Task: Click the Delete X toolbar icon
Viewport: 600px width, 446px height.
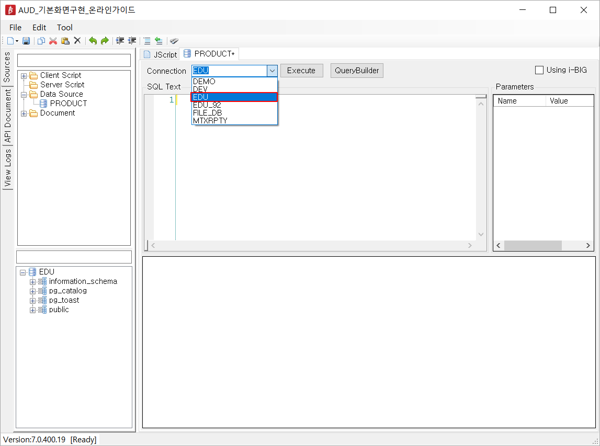Action: tap(77, 41)
